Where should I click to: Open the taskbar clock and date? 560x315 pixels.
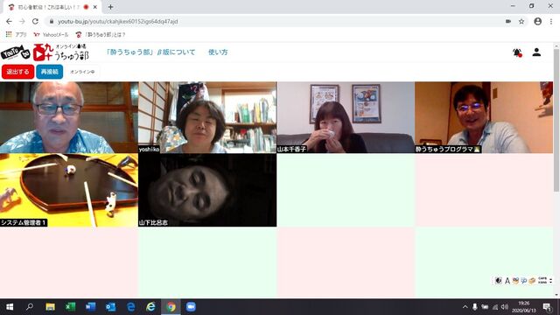tap(524, 307)
